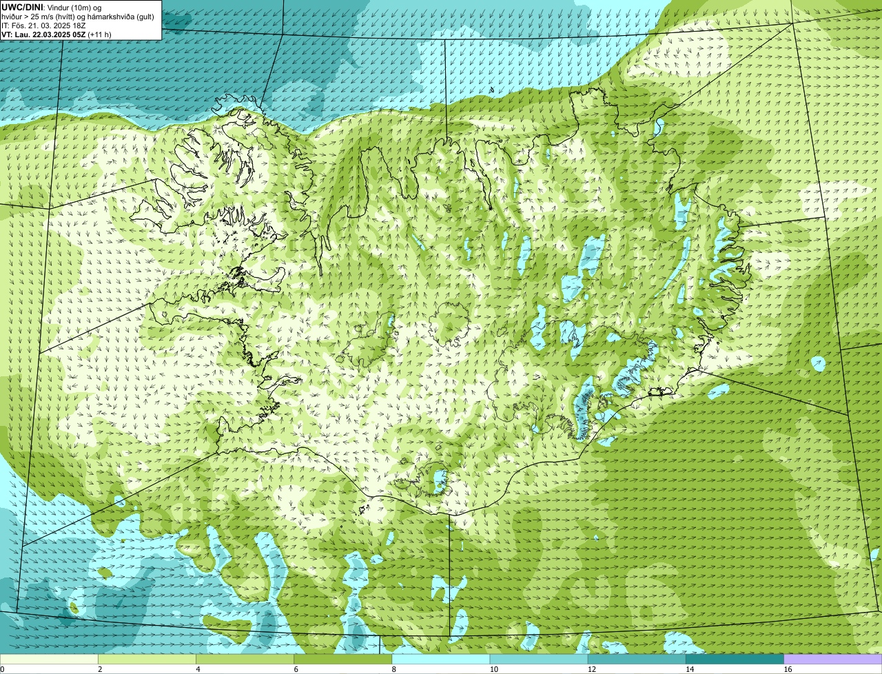Click the 6–8 darker green legend swatch

(x=343, y=660)
